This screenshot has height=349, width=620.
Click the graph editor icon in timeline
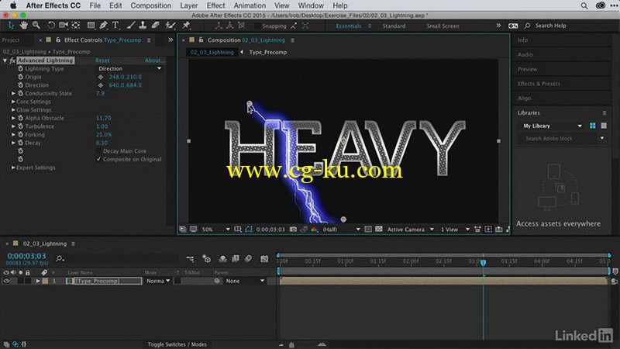click(264, 259)
